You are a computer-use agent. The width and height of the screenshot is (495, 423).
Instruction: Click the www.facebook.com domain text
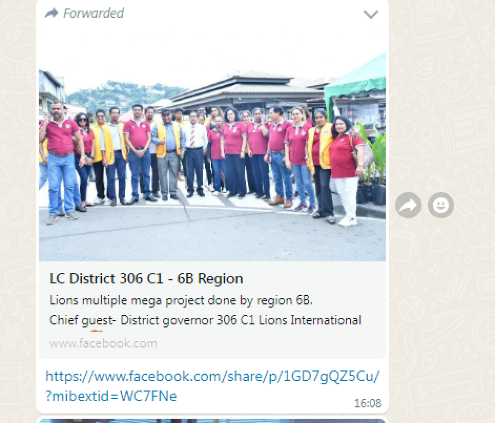[x=103, y=343]
